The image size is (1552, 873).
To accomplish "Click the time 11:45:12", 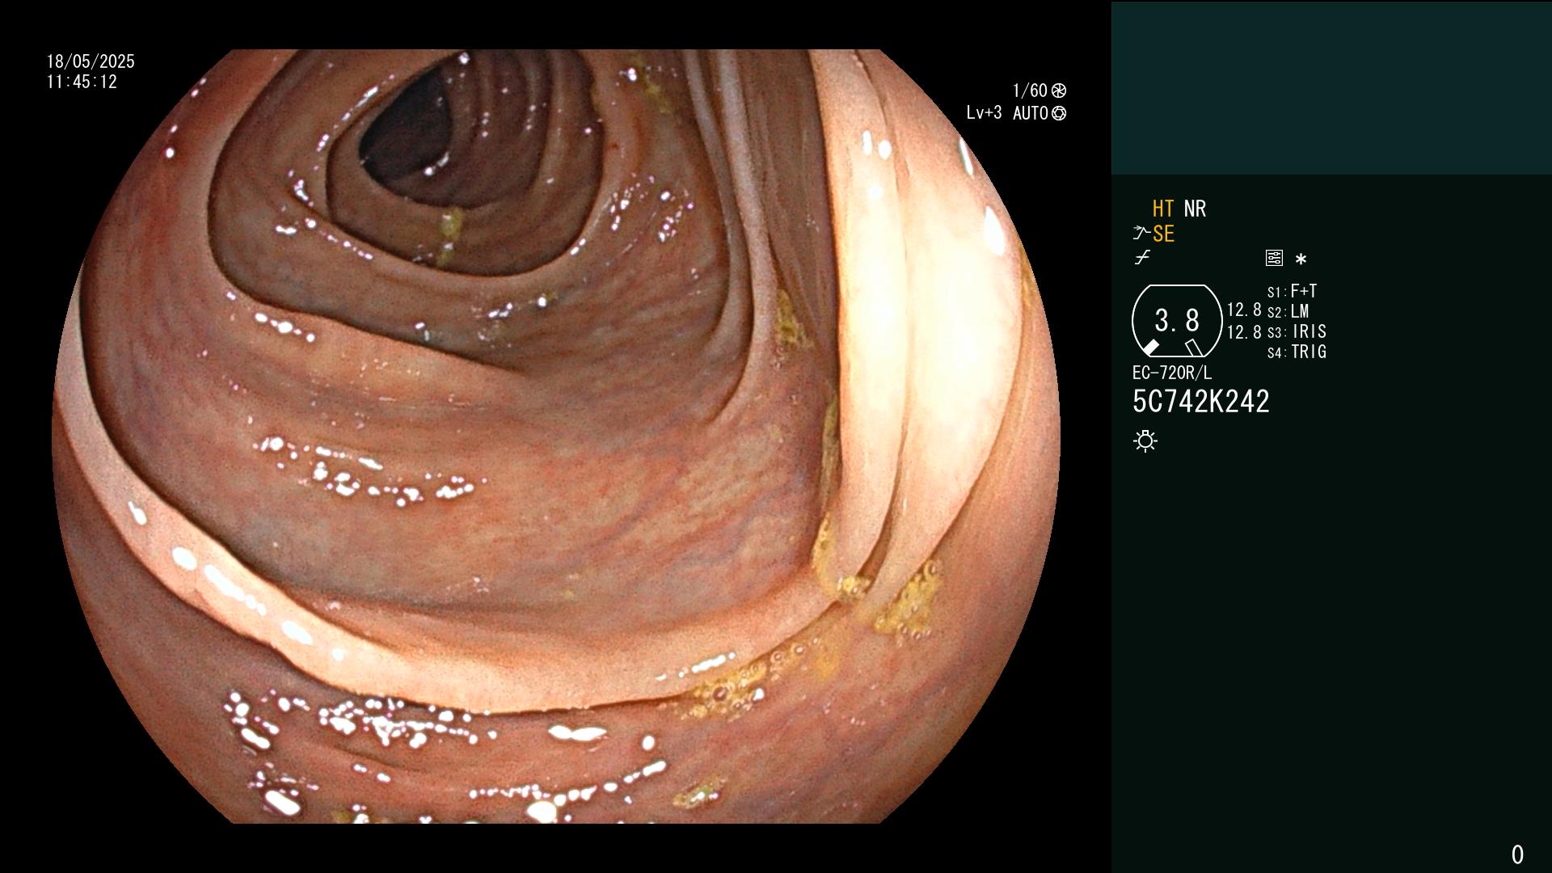I will click(82, 82).
